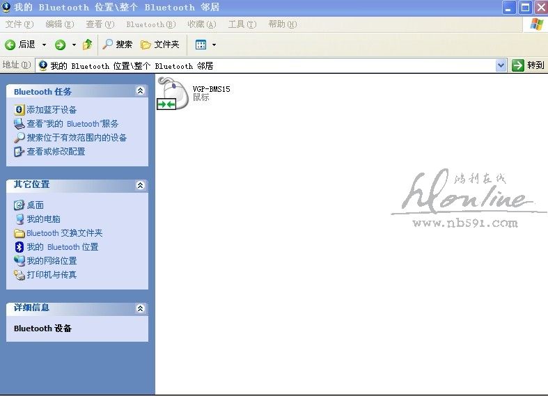Open the Views dropdown arrow
The width and height of the screenshot is (548, 396).
click(x=214, y=45)
